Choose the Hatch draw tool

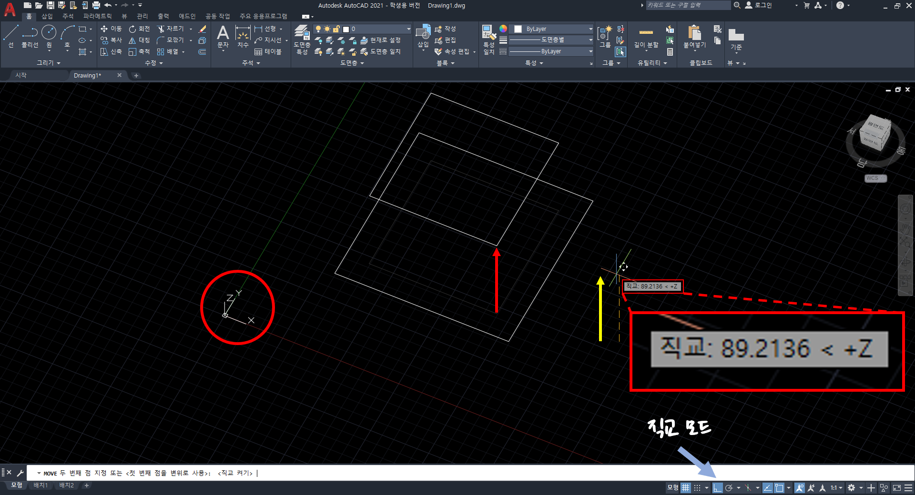click(x=82, y=51)
